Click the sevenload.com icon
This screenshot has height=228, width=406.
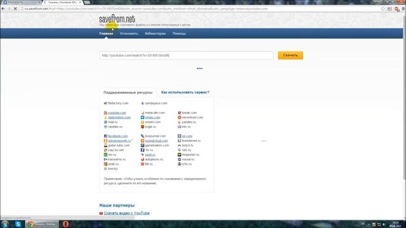179,117
